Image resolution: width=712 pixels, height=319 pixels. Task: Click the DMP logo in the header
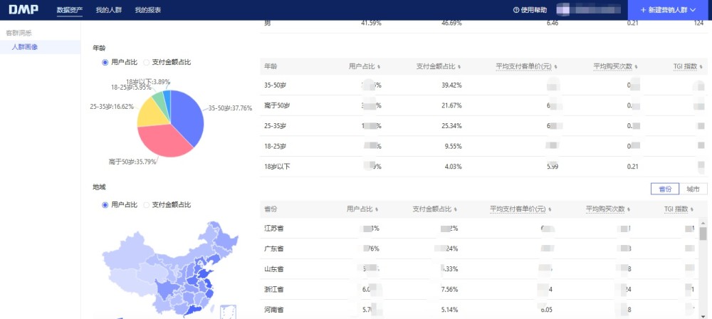pos(23,10)
